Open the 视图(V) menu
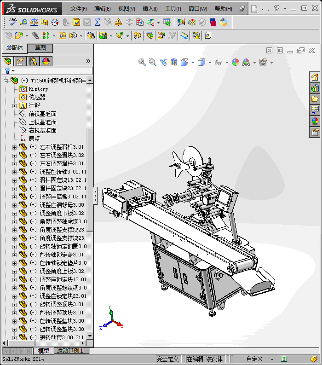The width and height of the screenshot is (322, 365). tap(126, 9)
